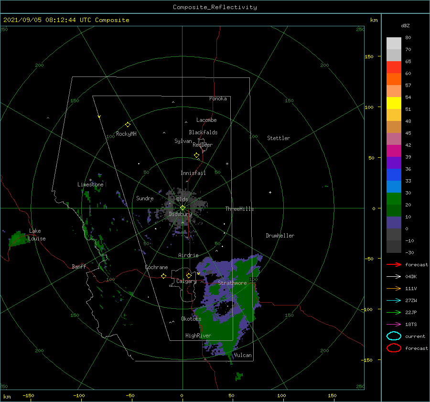Image resolution: width=430 pixels, height=402 pixels.
Task: Select the Blackfalds label
Action: 203,132
